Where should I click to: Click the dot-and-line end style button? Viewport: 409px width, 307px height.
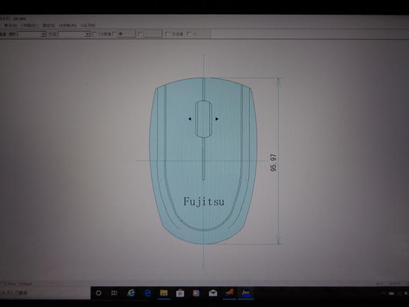tap(126, 34)
